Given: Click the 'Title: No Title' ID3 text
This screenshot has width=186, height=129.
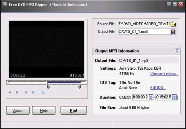Looking at the screenshot, I should coord(130,82).
